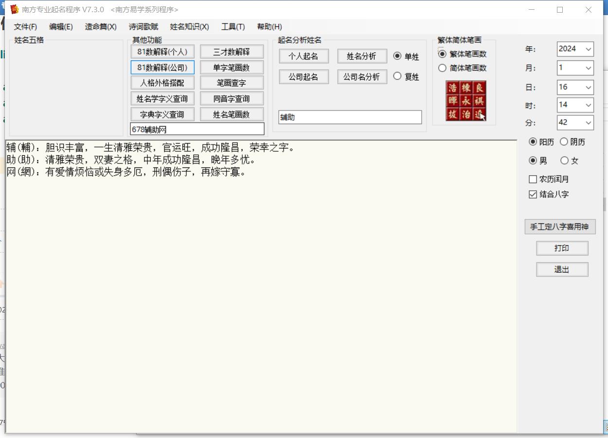Click the 单字笔画数 stroke count button

pos(232,67)
